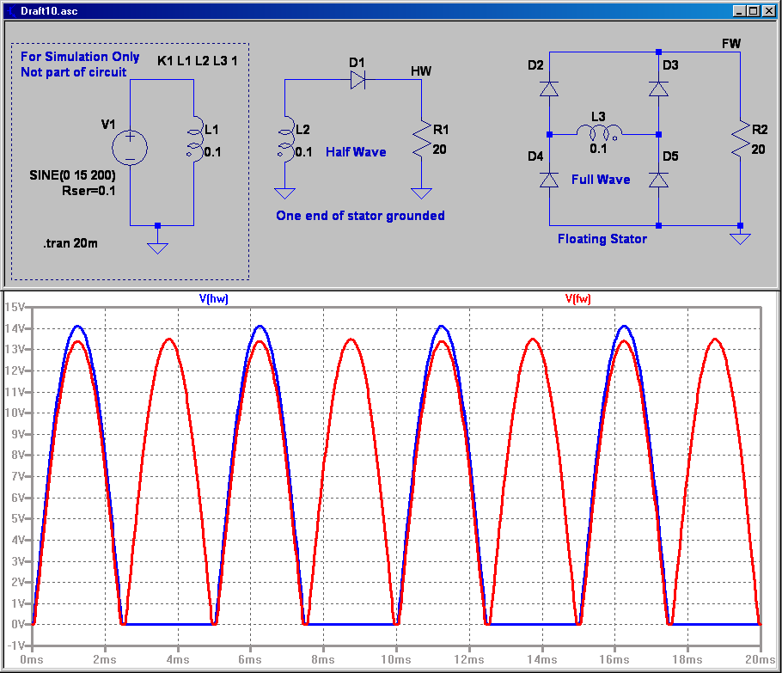Image resolution: width=782 pixels, height=673 pixels.
Task: Click the Draft10.asc title bar text
Action: (x=49, y=11)
